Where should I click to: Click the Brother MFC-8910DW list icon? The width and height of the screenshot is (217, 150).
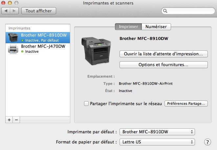coord(13,37)
